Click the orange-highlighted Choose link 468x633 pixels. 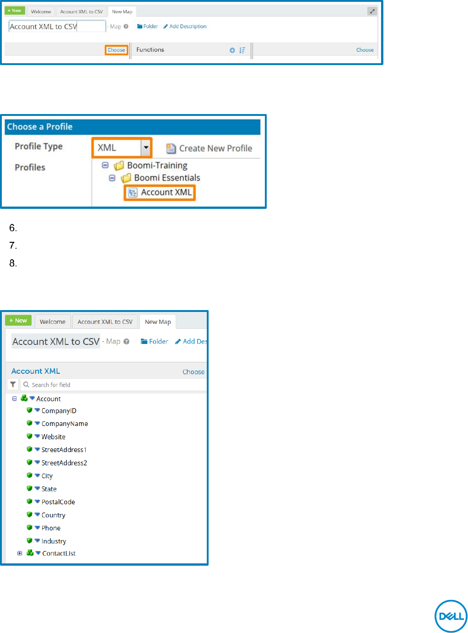pos(116,50)
